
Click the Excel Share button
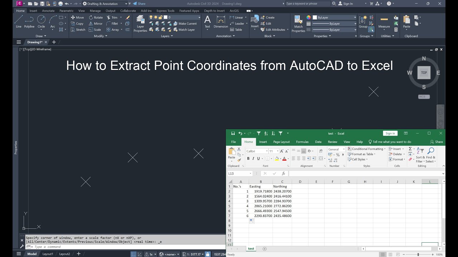(x=437, y=142)
